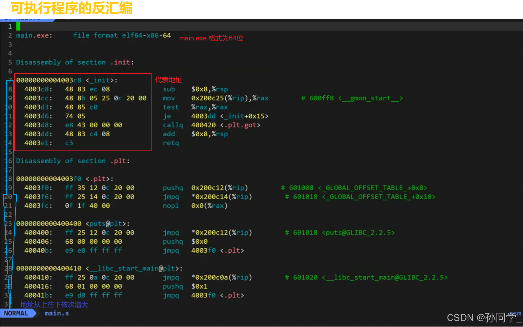This screenshot has width=523, height=327.
Task: Click 'jmpq *0x200c14(%rip)' instruction
Action: (x=208, y=197)
